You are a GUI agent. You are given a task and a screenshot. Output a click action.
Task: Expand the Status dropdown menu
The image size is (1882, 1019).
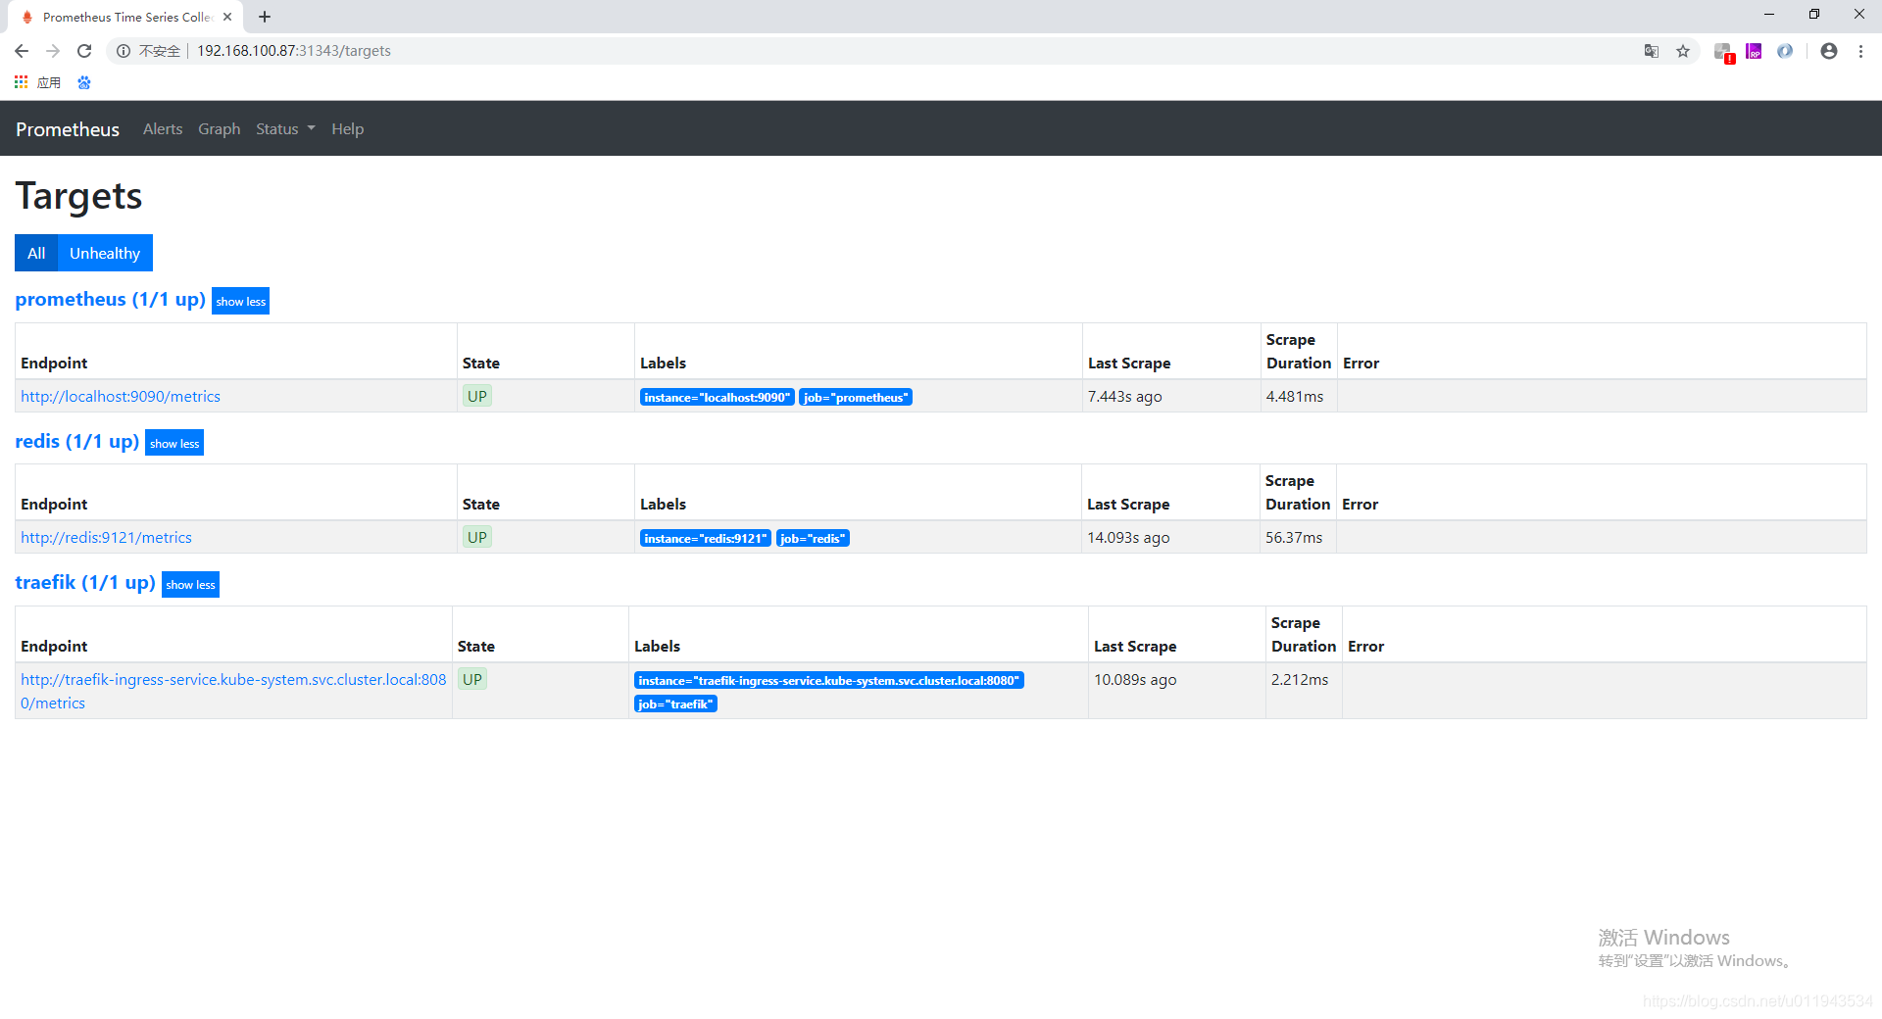coord(285,129)
